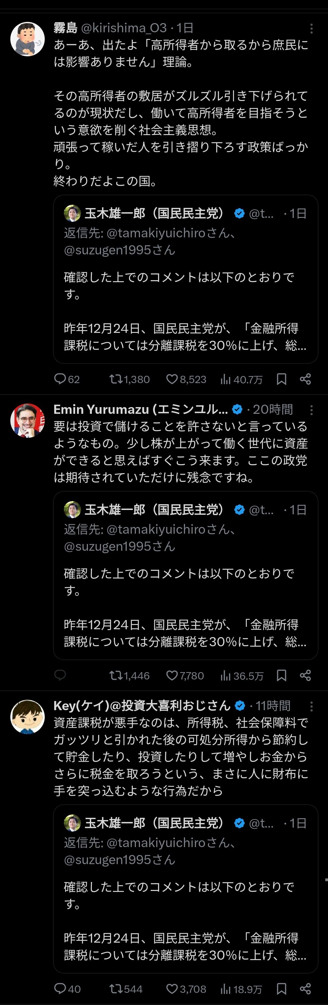Open 霧島's profile avatar
328x1005 pixels.
click(x=27, y=39)
